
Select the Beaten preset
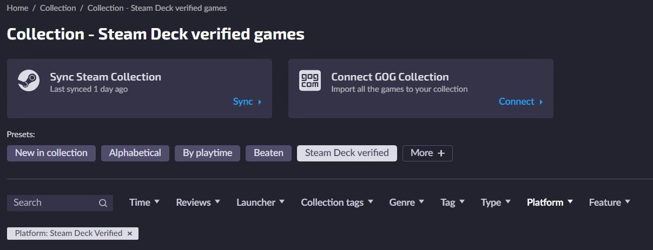pyautogui.click(x=268, y=153)
